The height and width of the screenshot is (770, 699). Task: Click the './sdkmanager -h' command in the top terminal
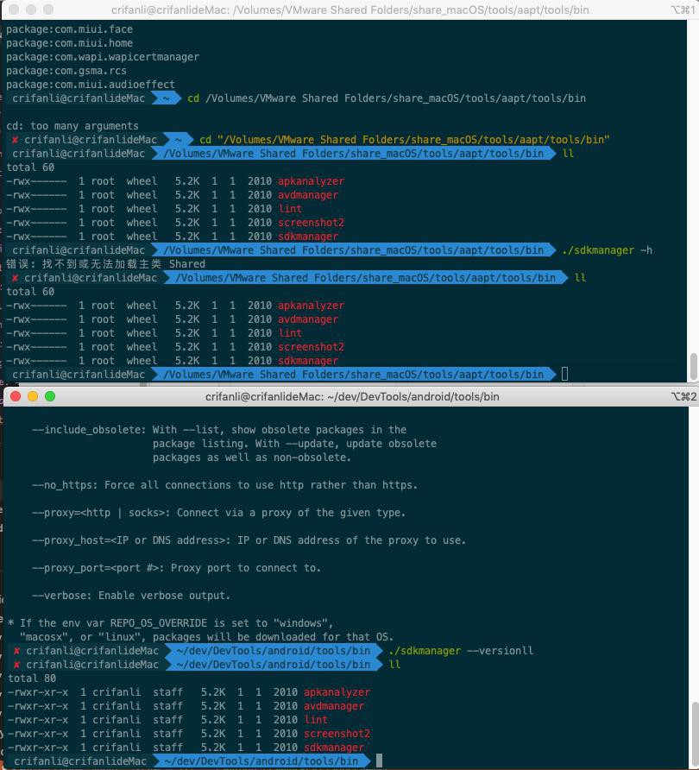[608, 250]
